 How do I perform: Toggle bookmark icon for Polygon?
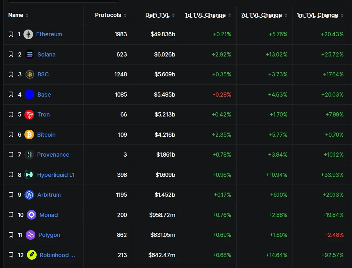11,235
